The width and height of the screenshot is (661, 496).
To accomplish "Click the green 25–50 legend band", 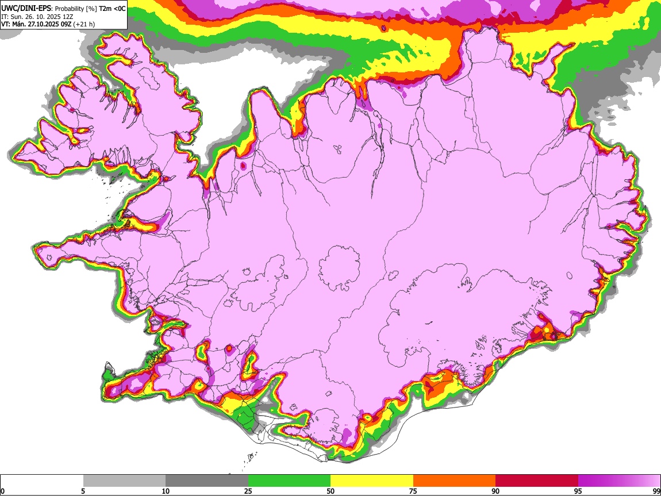I will pos(289,481).
